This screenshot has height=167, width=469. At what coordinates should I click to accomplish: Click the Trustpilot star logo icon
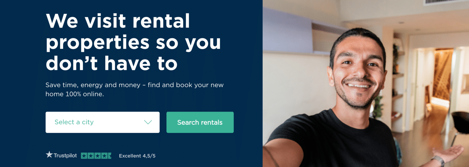[49, 154]
